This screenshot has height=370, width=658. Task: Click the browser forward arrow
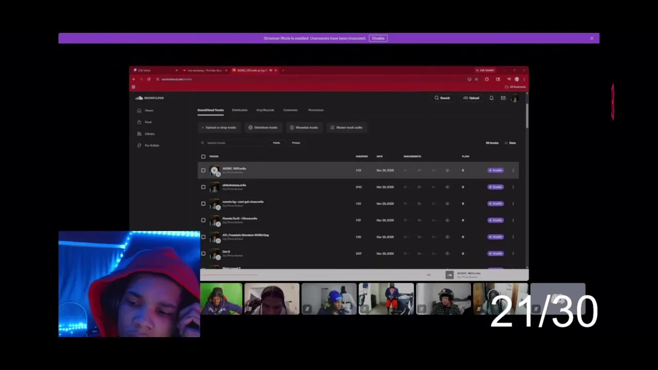pyautogui.click(x=141, y=79)
